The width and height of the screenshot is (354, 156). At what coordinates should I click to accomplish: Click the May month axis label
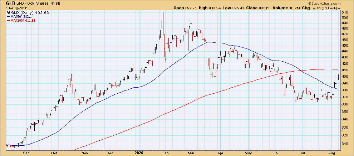pyautogui.click(x=248, y=152)
